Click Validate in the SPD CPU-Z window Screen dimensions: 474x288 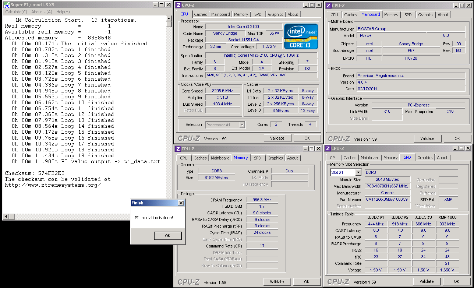pyautogui.click(x=427, y=281)
